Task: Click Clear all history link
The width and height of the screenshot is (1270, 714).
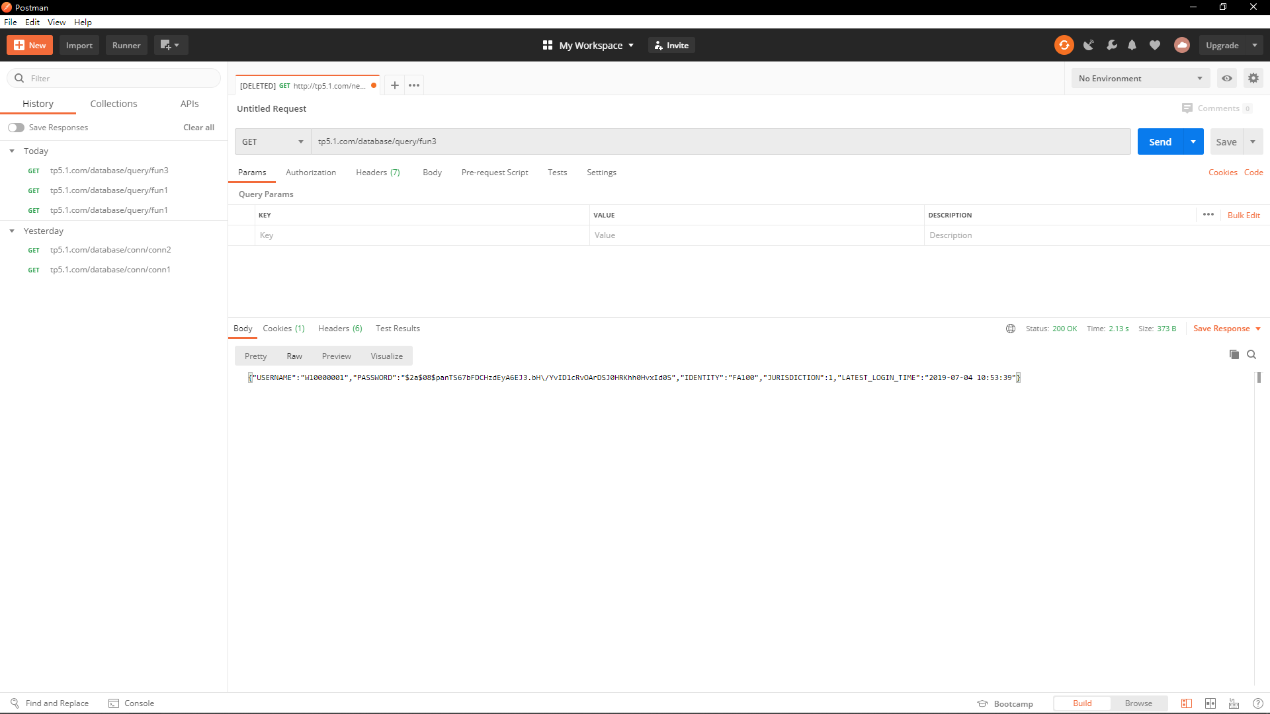Action: (198, 128)
